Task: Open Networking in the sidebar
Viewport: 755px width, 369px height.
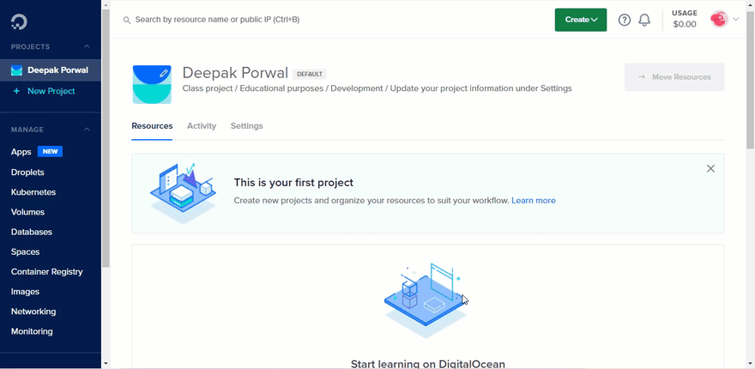Action: point(33,312)
